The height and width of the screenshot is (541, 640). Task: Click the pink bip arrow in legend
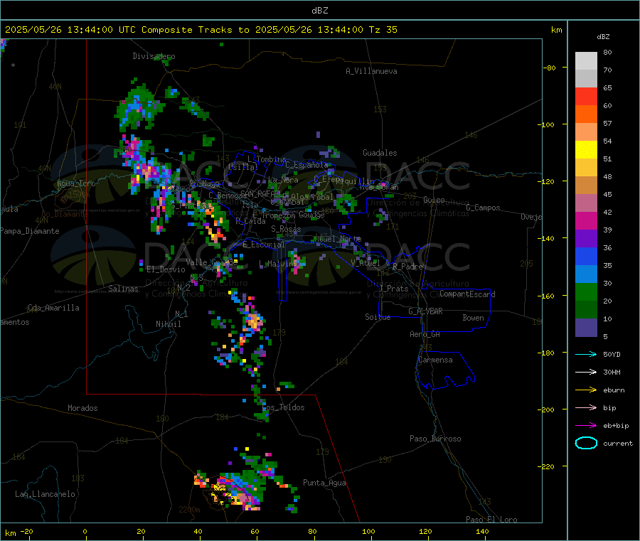pyautogui.click(x=586, y=407)
